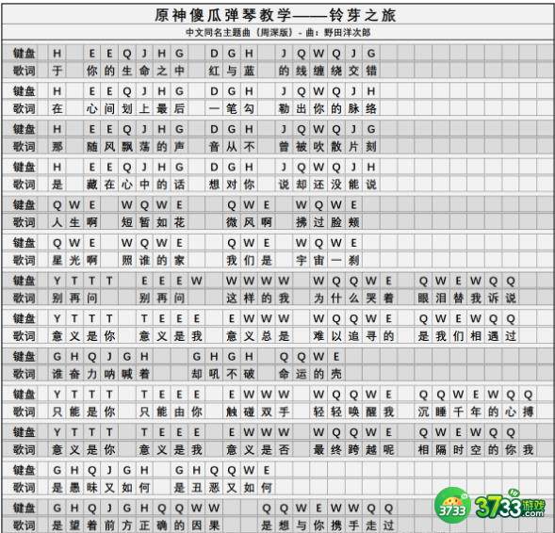Select the lyric cell 否

[284, 450]
